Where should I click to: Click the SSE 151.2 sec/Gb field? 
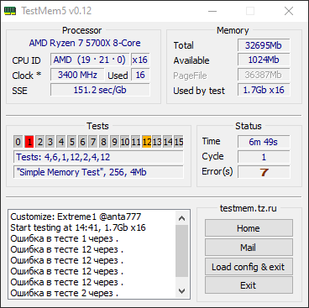100,90
